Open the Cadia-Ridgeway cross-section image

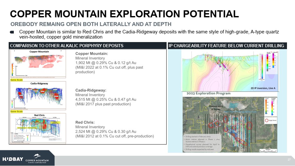pyautogui.click(x=38, y=95)
